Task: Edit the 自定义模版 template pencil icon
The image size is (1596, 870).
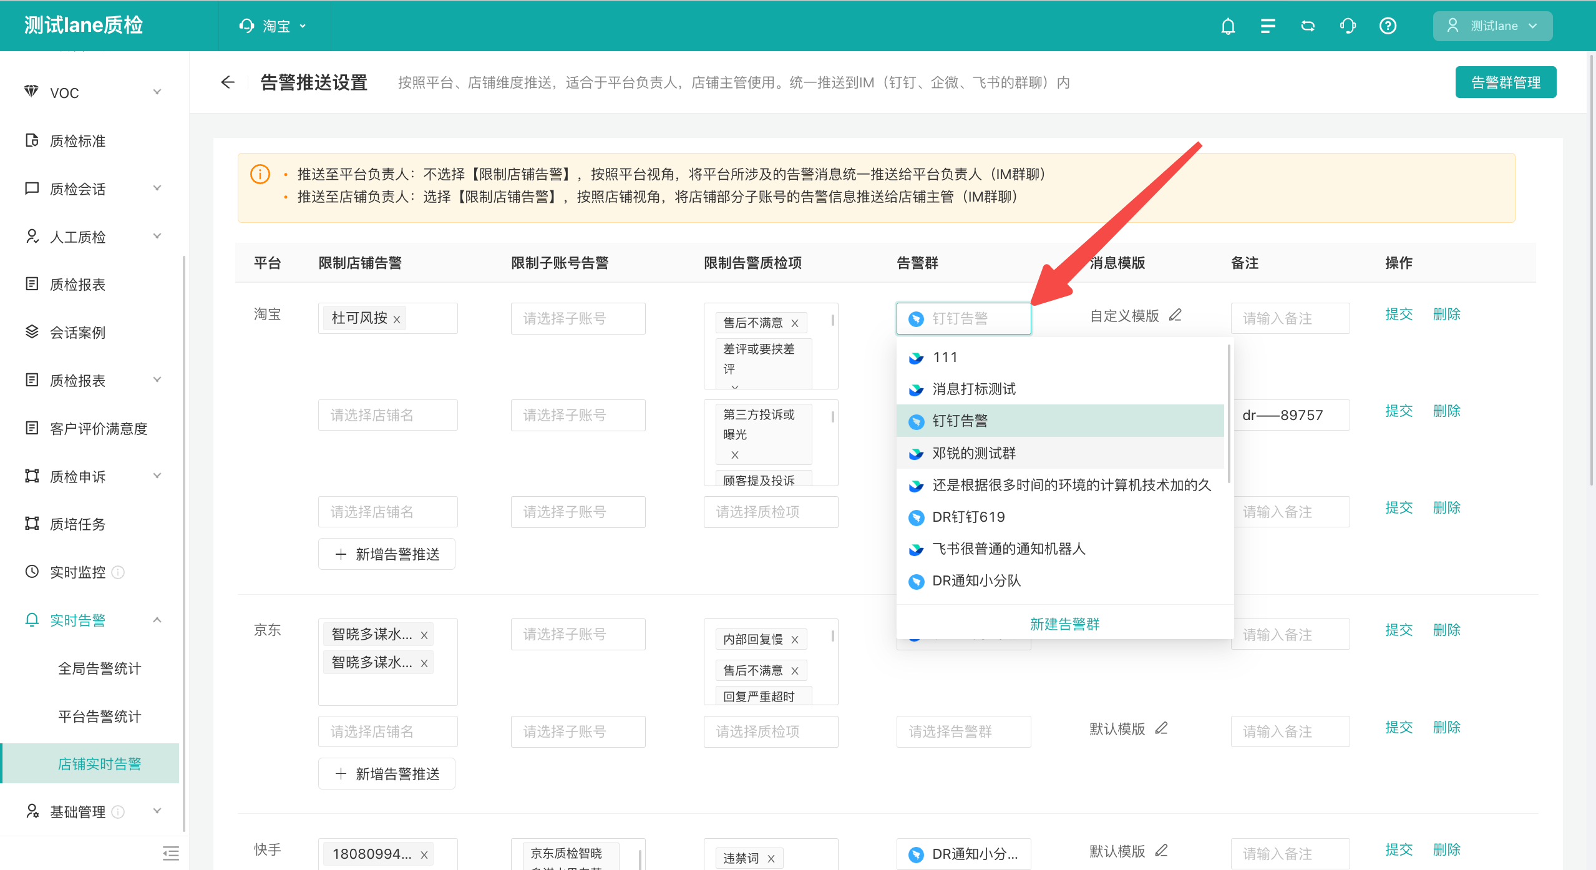Action: (1175, 315)
